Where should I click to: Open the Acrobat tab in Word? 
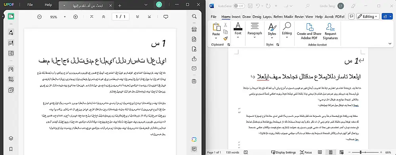[329, 17]
